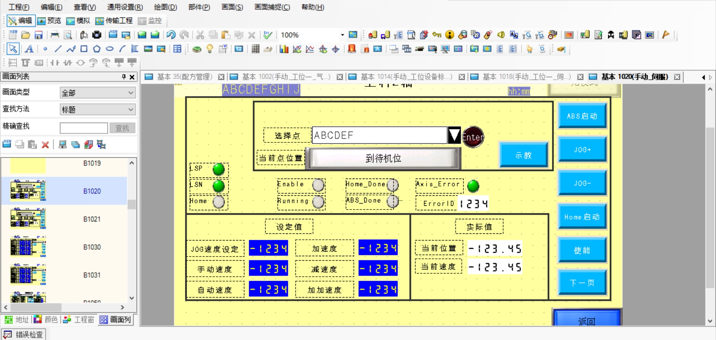This screenshot has width=716, height=340.
Task: Open the 查找方法 combo box showing 标题
Action: pyautogui.click(x=97, y=110)
